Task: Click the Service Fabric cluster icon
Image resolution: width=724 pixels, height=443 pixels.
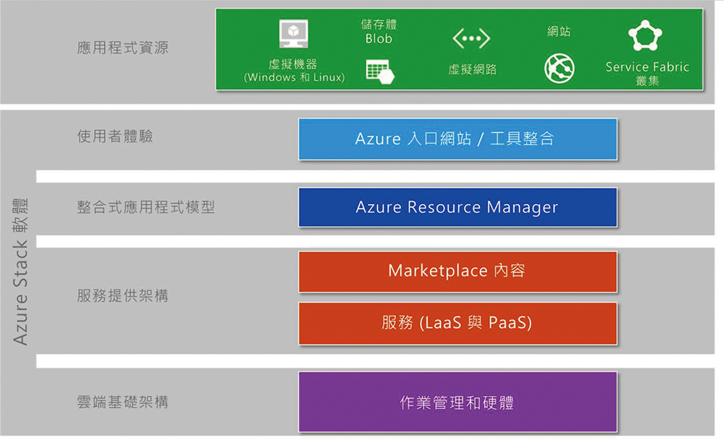Action: [x=644, y=36]
